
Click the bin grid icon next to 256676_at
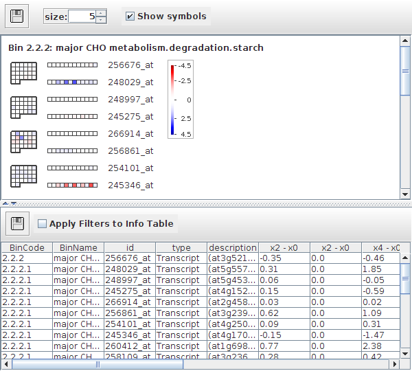(x=23, y=73)
